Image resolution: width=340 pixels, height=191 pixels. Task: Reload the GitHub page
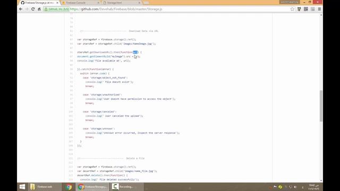[x=33, y=9]
